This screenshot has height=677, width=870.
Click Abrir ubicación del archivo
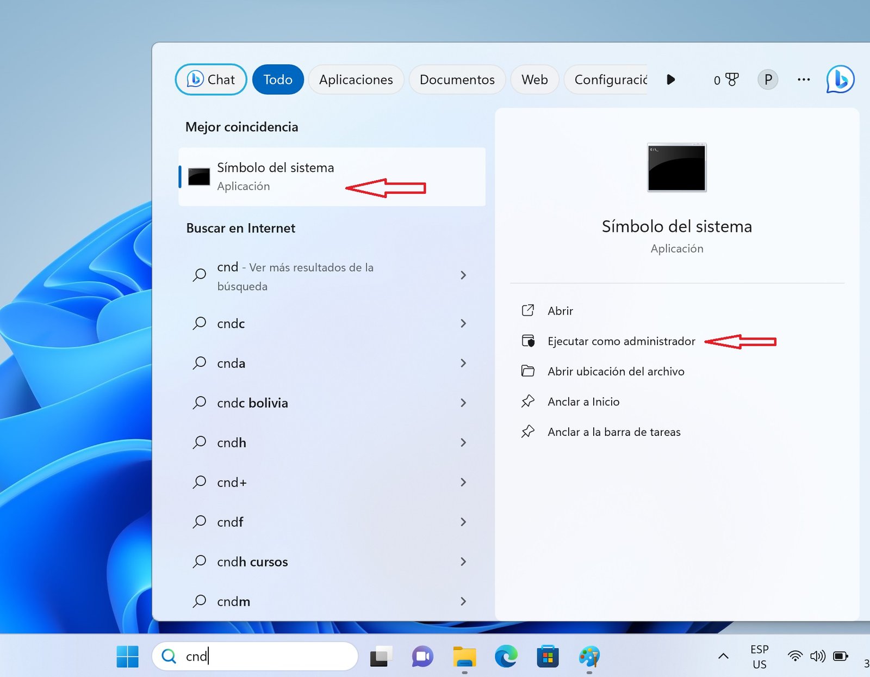[616, 372]
